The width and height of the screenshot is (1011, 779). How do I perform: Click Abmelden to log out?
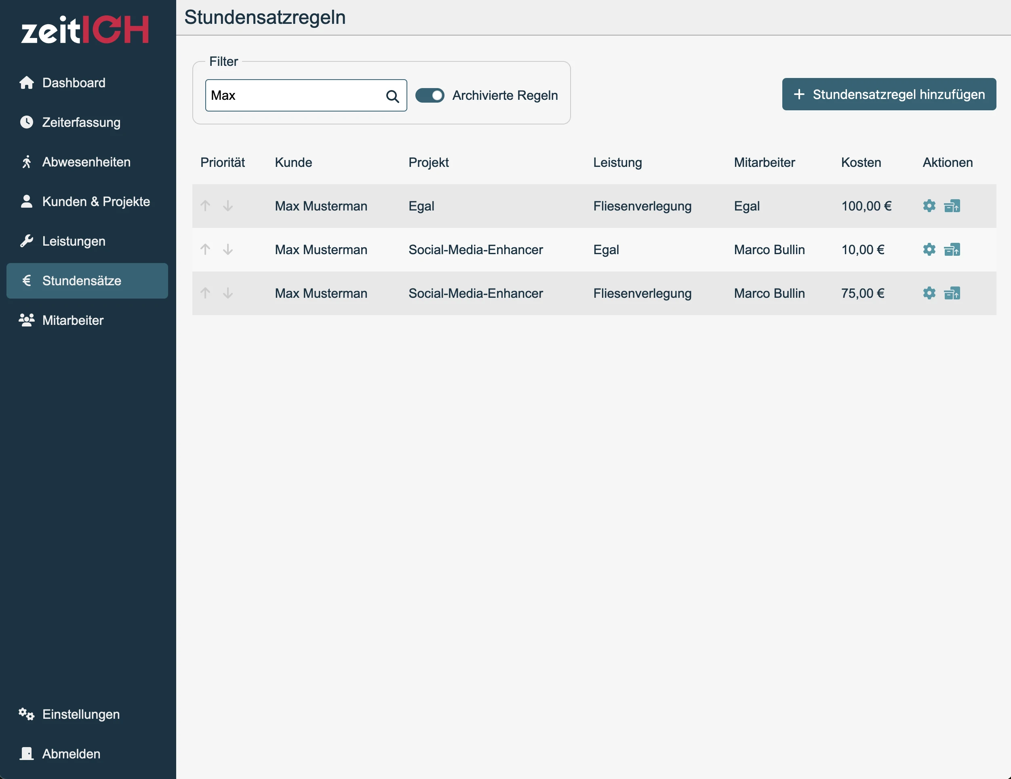[x=87, y=754]
